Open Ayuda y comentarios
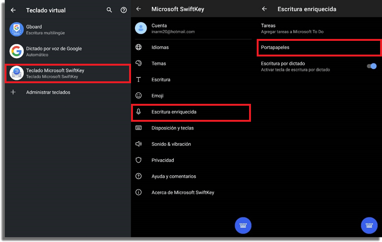Viewport: 382px width, 242px height. (x=191, y=176)
